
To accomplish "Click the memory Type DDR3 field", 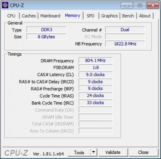I will pos(46,29).
